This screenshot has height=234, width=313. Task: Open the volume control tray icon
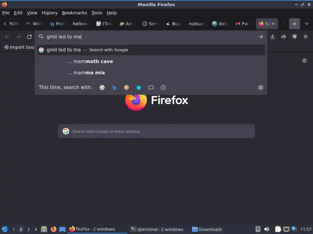coord(267,229)
